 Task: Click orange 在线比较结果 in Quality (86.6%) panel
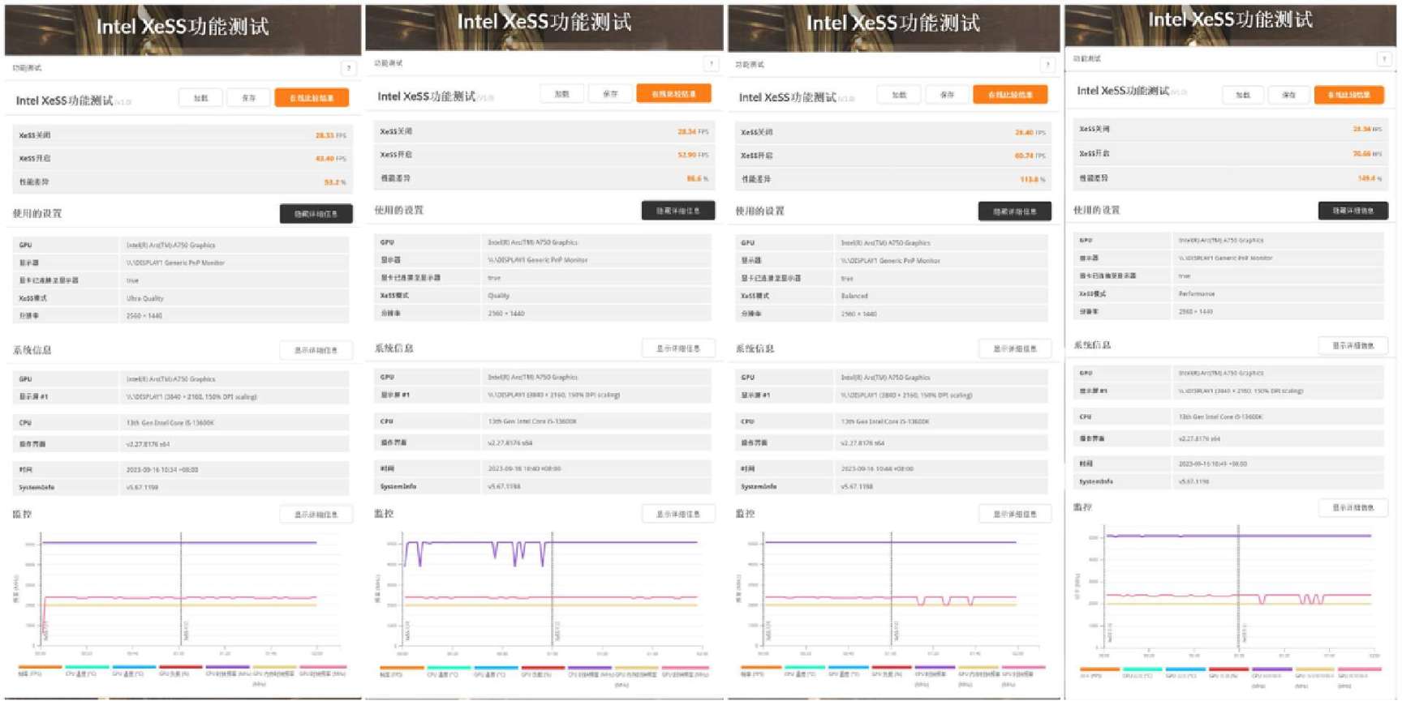[673, 94]
